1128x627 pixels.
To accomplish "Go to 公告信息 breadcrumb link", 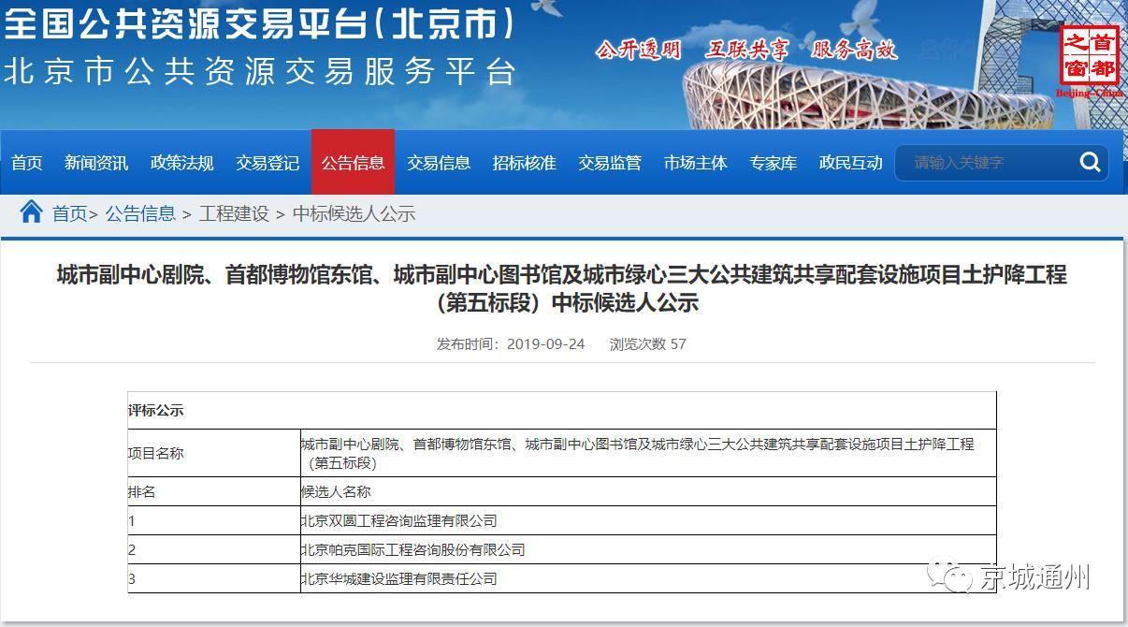I will 140,213.
